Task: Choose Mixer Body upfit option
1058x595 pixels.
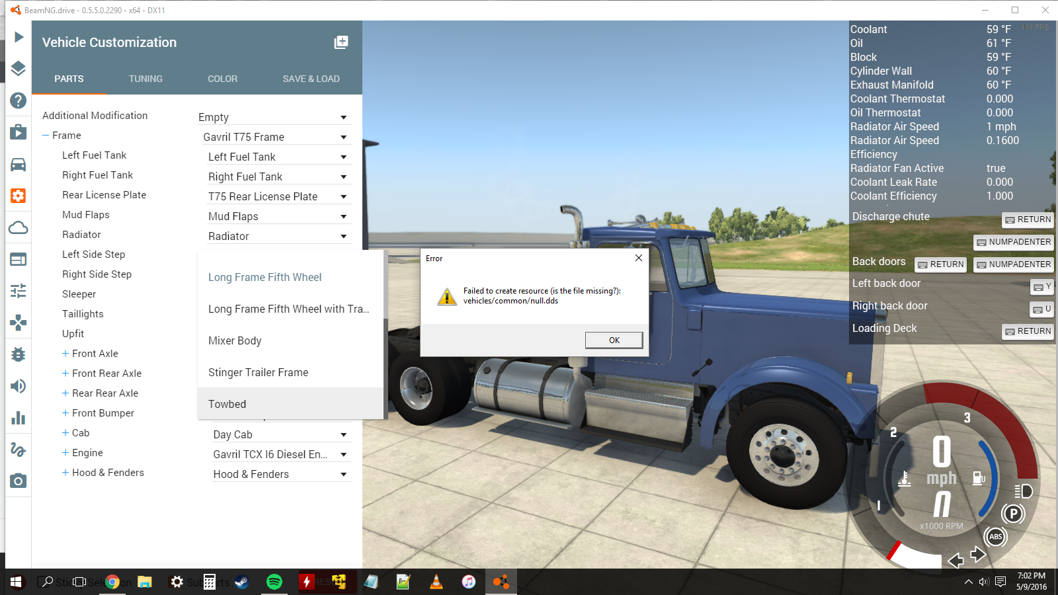Action: tap(290, 340)
